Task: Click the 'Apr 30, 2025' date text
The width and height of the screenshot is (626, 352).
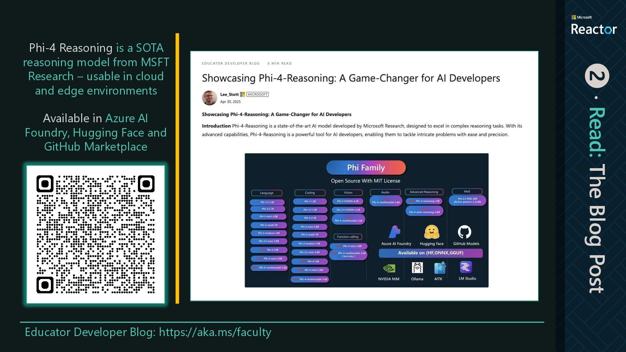Action: click(230, 102)
